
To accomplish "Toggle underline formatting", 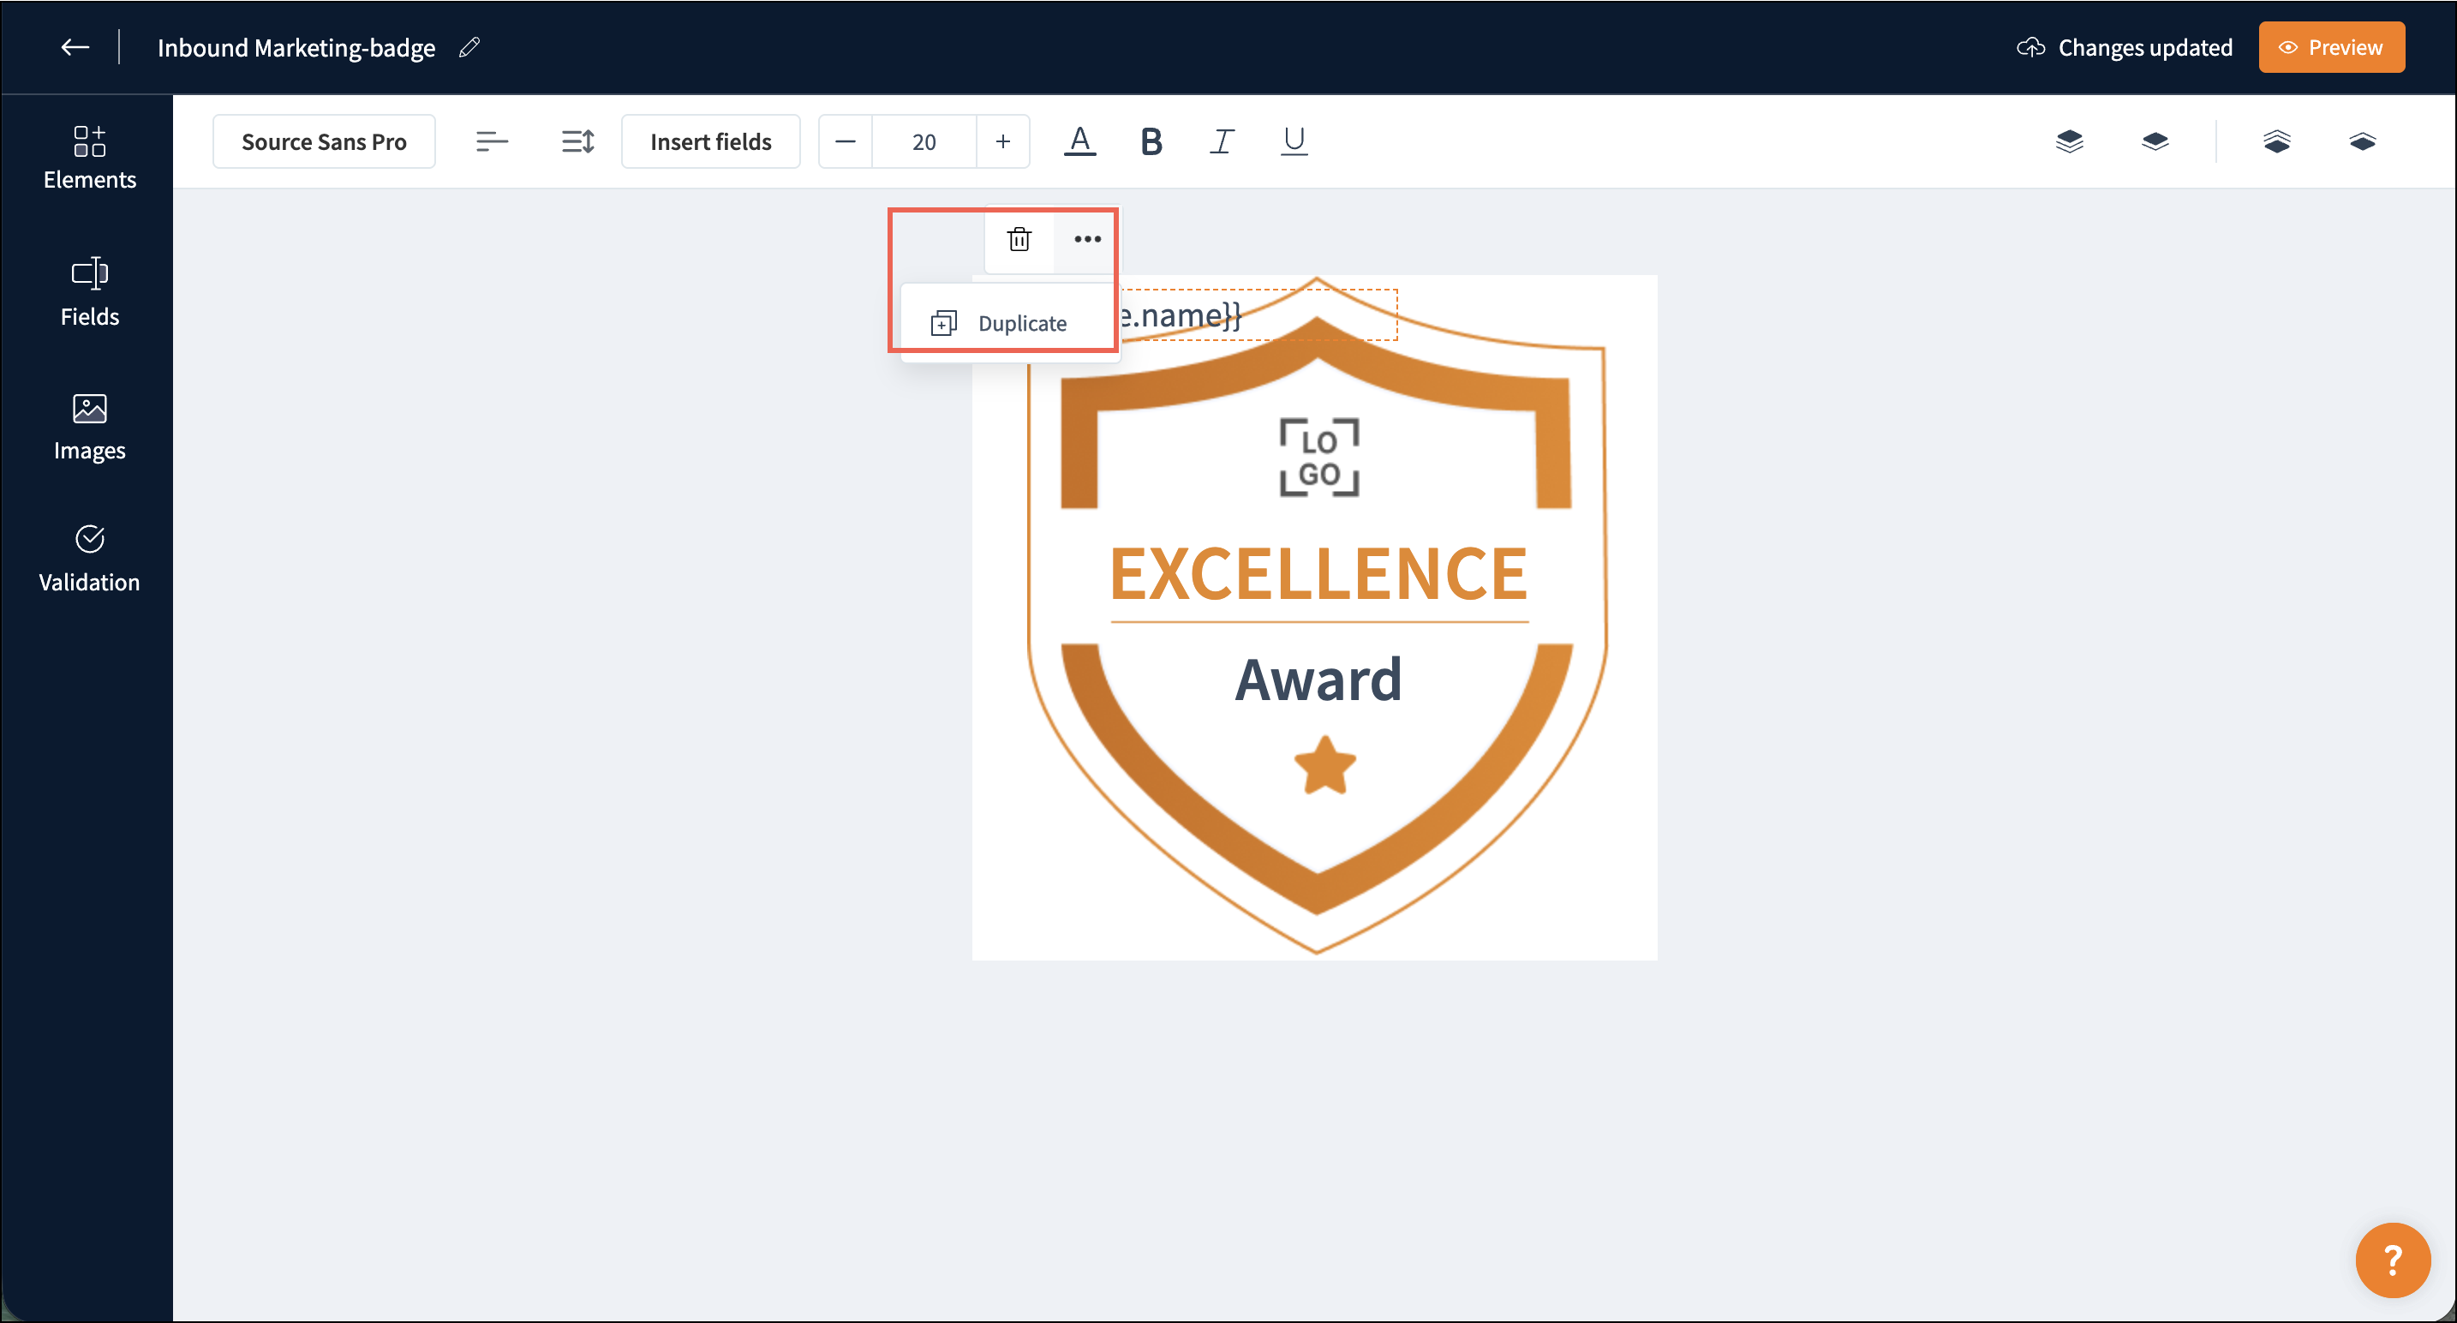I will (1294, 141).
